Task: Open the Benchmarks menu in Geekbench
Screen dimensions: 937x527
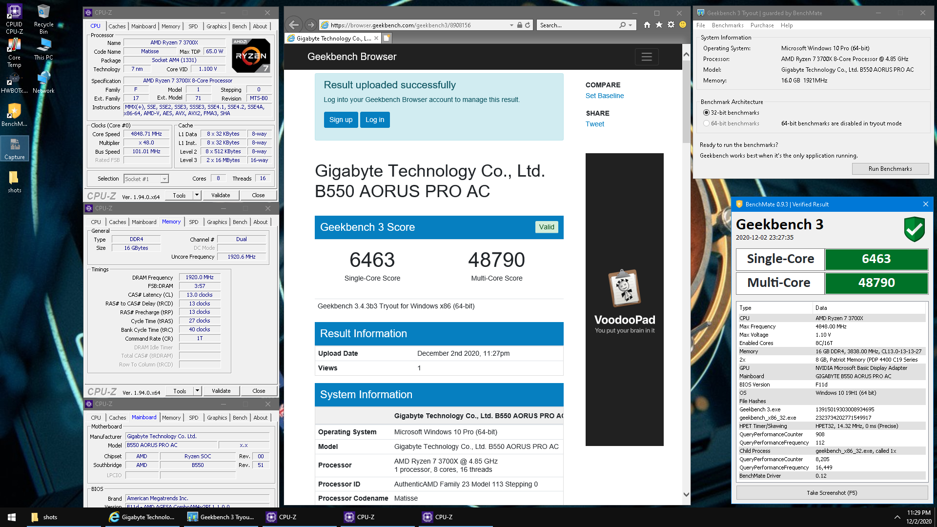Action: pyautogui.click(x=728, y=25)
